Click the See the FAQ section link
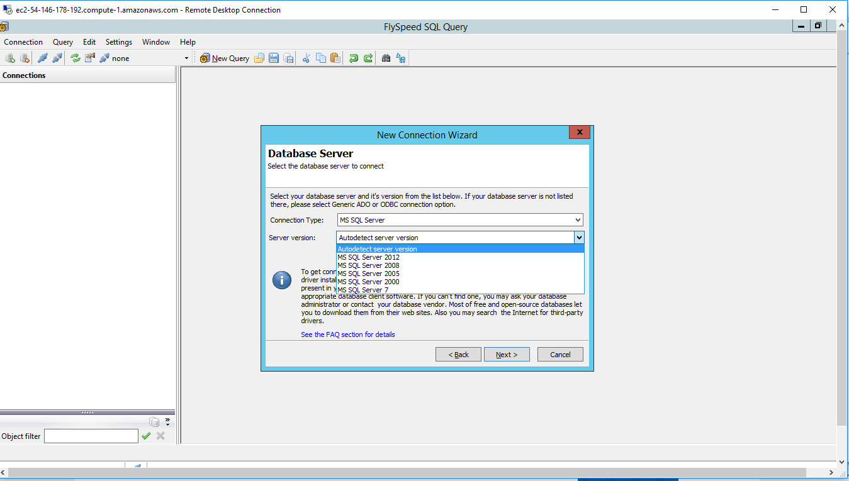This screenshot has width=849, height=481. [x=347, y=334]
